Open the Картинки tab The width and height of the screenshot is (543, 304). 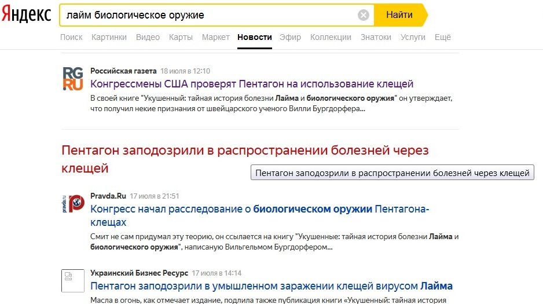click(x=109, y=37)
